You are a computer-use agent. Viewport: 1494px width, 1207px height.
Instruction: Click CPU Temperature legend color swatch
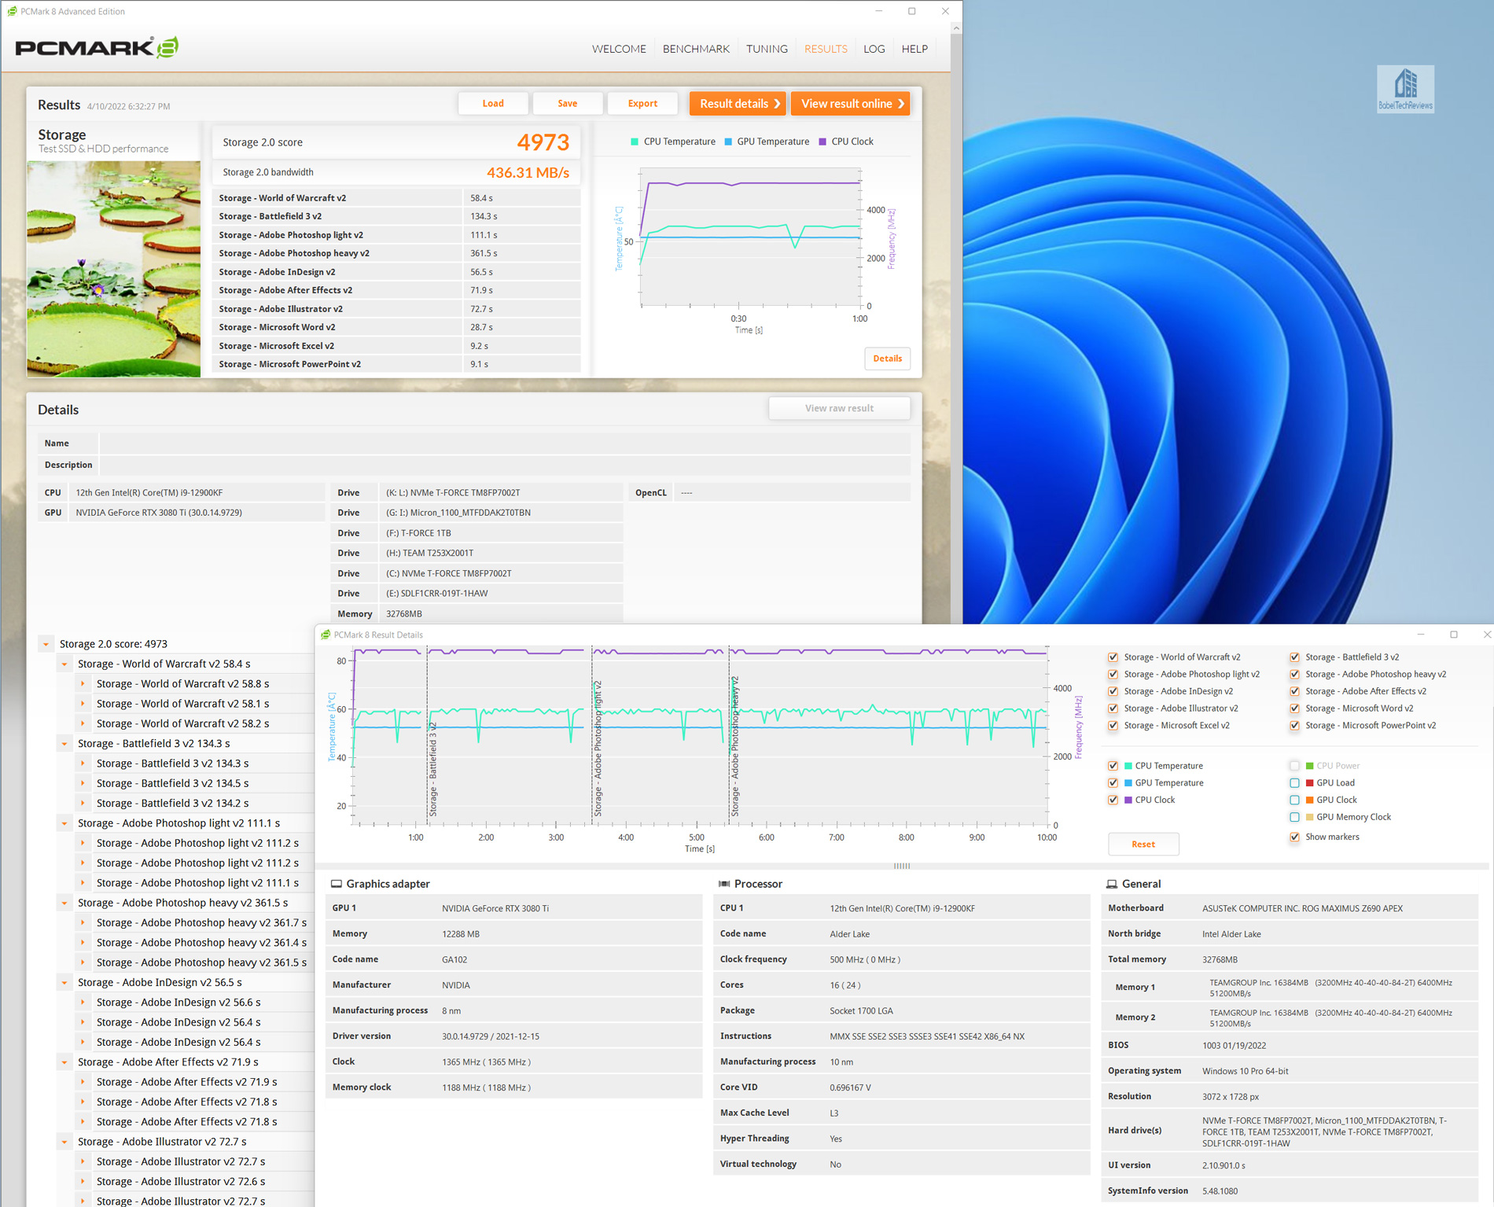tap(635, 142)
